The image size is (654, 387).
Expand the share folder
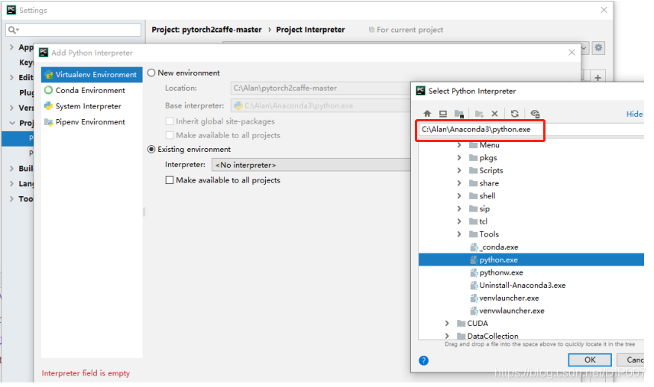click(x=459, y=183)
